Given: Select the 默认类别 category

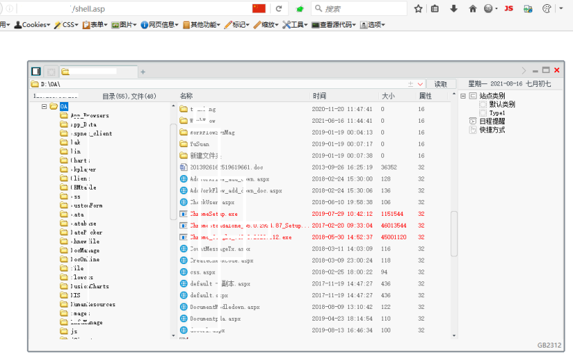Looking at the screenshot, I should [502, 104].
